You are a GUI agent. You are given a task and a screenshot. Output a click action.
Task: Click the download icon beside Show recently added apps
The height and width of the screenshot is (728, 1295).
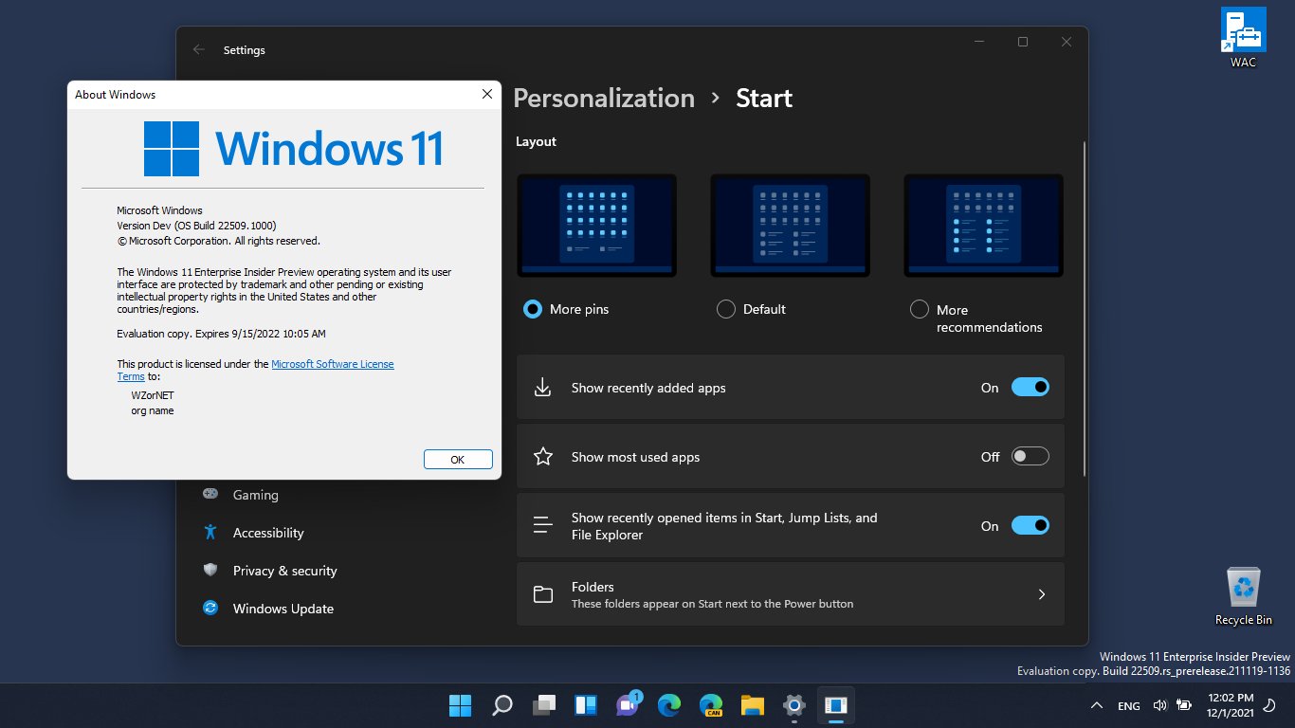(x=542, y=388)
